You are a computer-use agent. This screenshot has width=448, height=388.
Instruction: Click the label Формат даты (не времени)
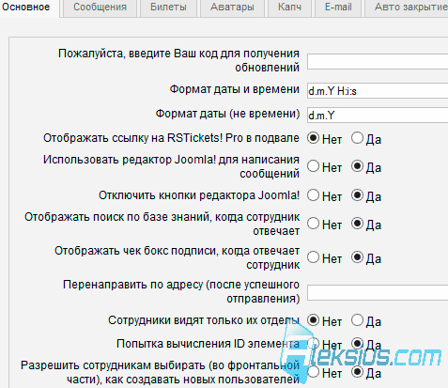point(227,114)
